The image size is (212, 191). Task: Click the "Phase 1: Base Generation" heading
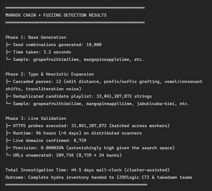[36, 37]
